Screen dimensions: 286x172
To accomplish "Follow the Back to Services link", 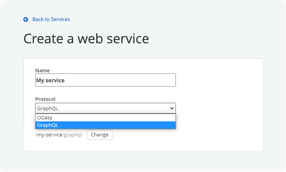I will [51, 19].
